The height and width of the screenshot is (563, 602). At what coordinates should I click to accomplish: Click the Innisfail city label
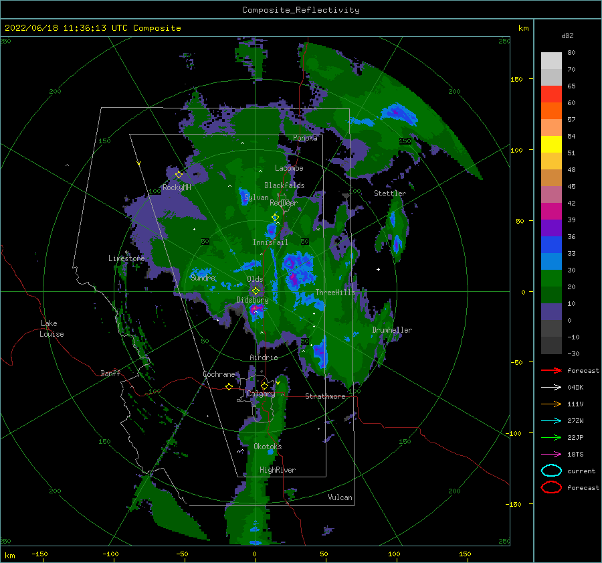pos(270,242)
